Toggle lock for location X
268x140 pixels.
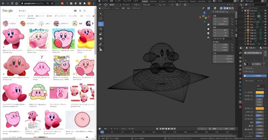click(x=232, y=19)
